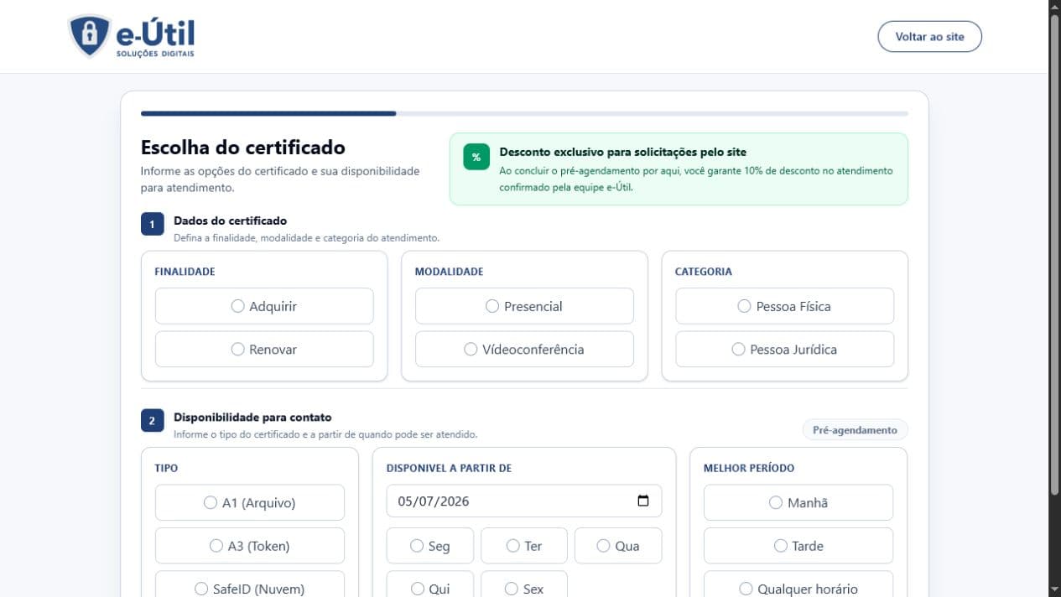Select the Sex weekday option
This screenshot has width=1061, height=597.
click(x=524, y=584)
